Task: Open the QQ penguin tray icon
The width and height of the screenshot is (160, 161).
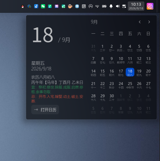Action: pyautogui.click(x=23, y=6)
